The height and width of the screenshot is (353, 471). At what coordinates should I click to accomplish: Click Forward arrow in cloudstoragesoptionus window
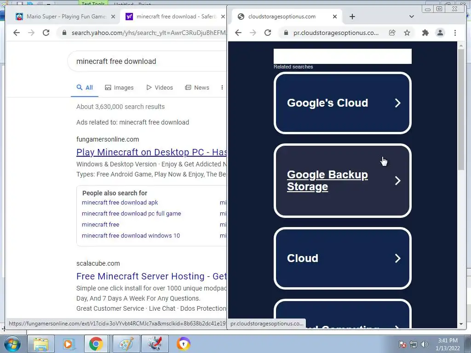pyautogui.click(x=253, y=33)
